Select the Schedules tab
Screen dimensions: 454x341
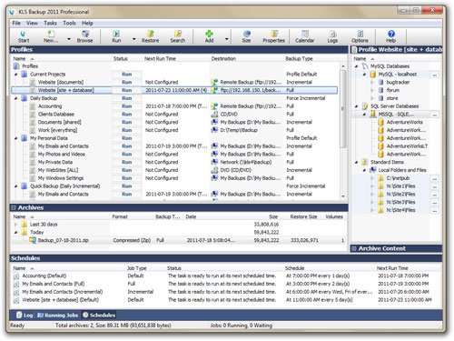click(99, 316)
